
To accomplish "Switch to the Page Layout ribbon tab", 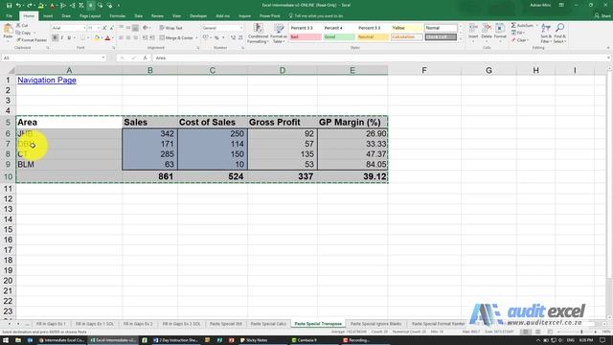I will [x=90, y=16].
